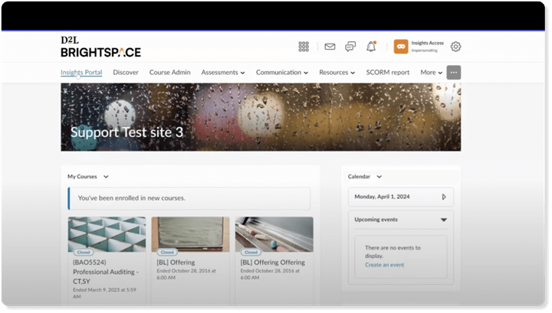The image size is (552, 313).
Task: Click "Ended March 9, 2023 at 5:59 AM" text
Action: point(104,293)
